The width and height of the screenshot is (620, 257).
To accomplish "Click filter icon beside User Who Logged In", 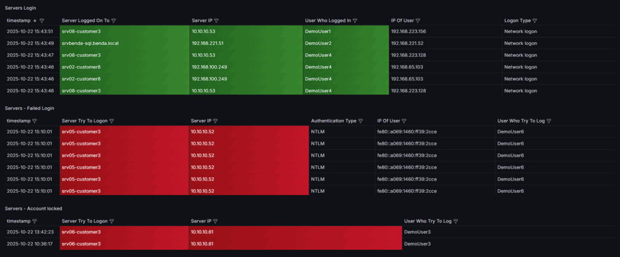I will point(355,20).
